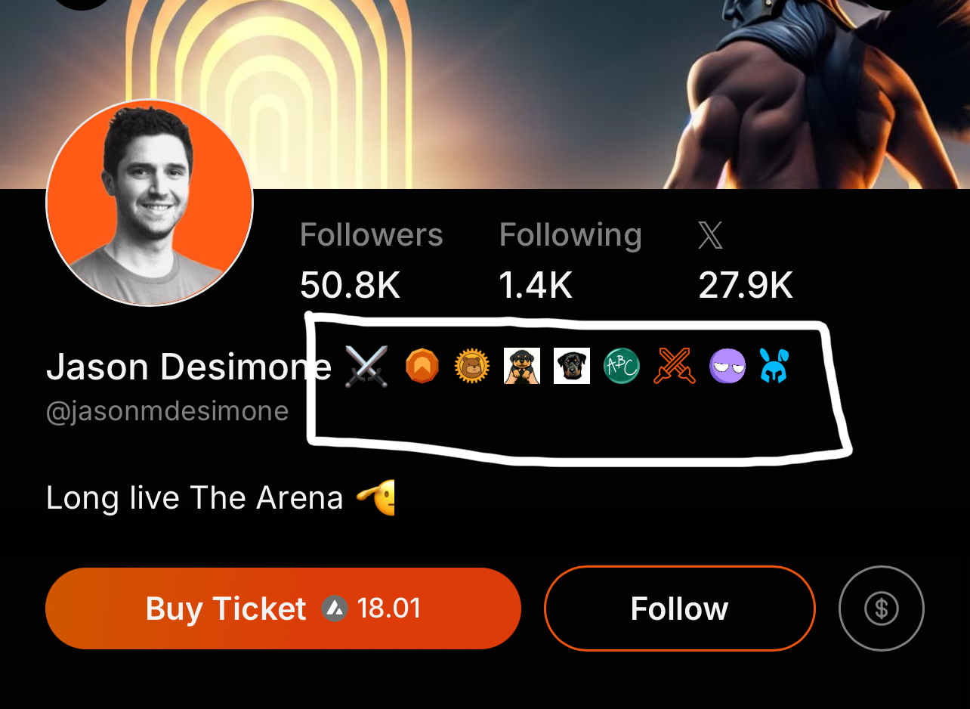View the 1.4K Following list

[570, 261]
